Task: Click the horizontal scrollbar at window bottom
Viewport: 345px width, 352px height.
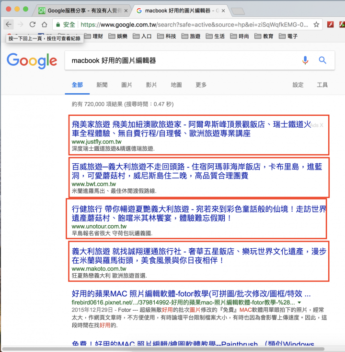Action: click(163, 349)
